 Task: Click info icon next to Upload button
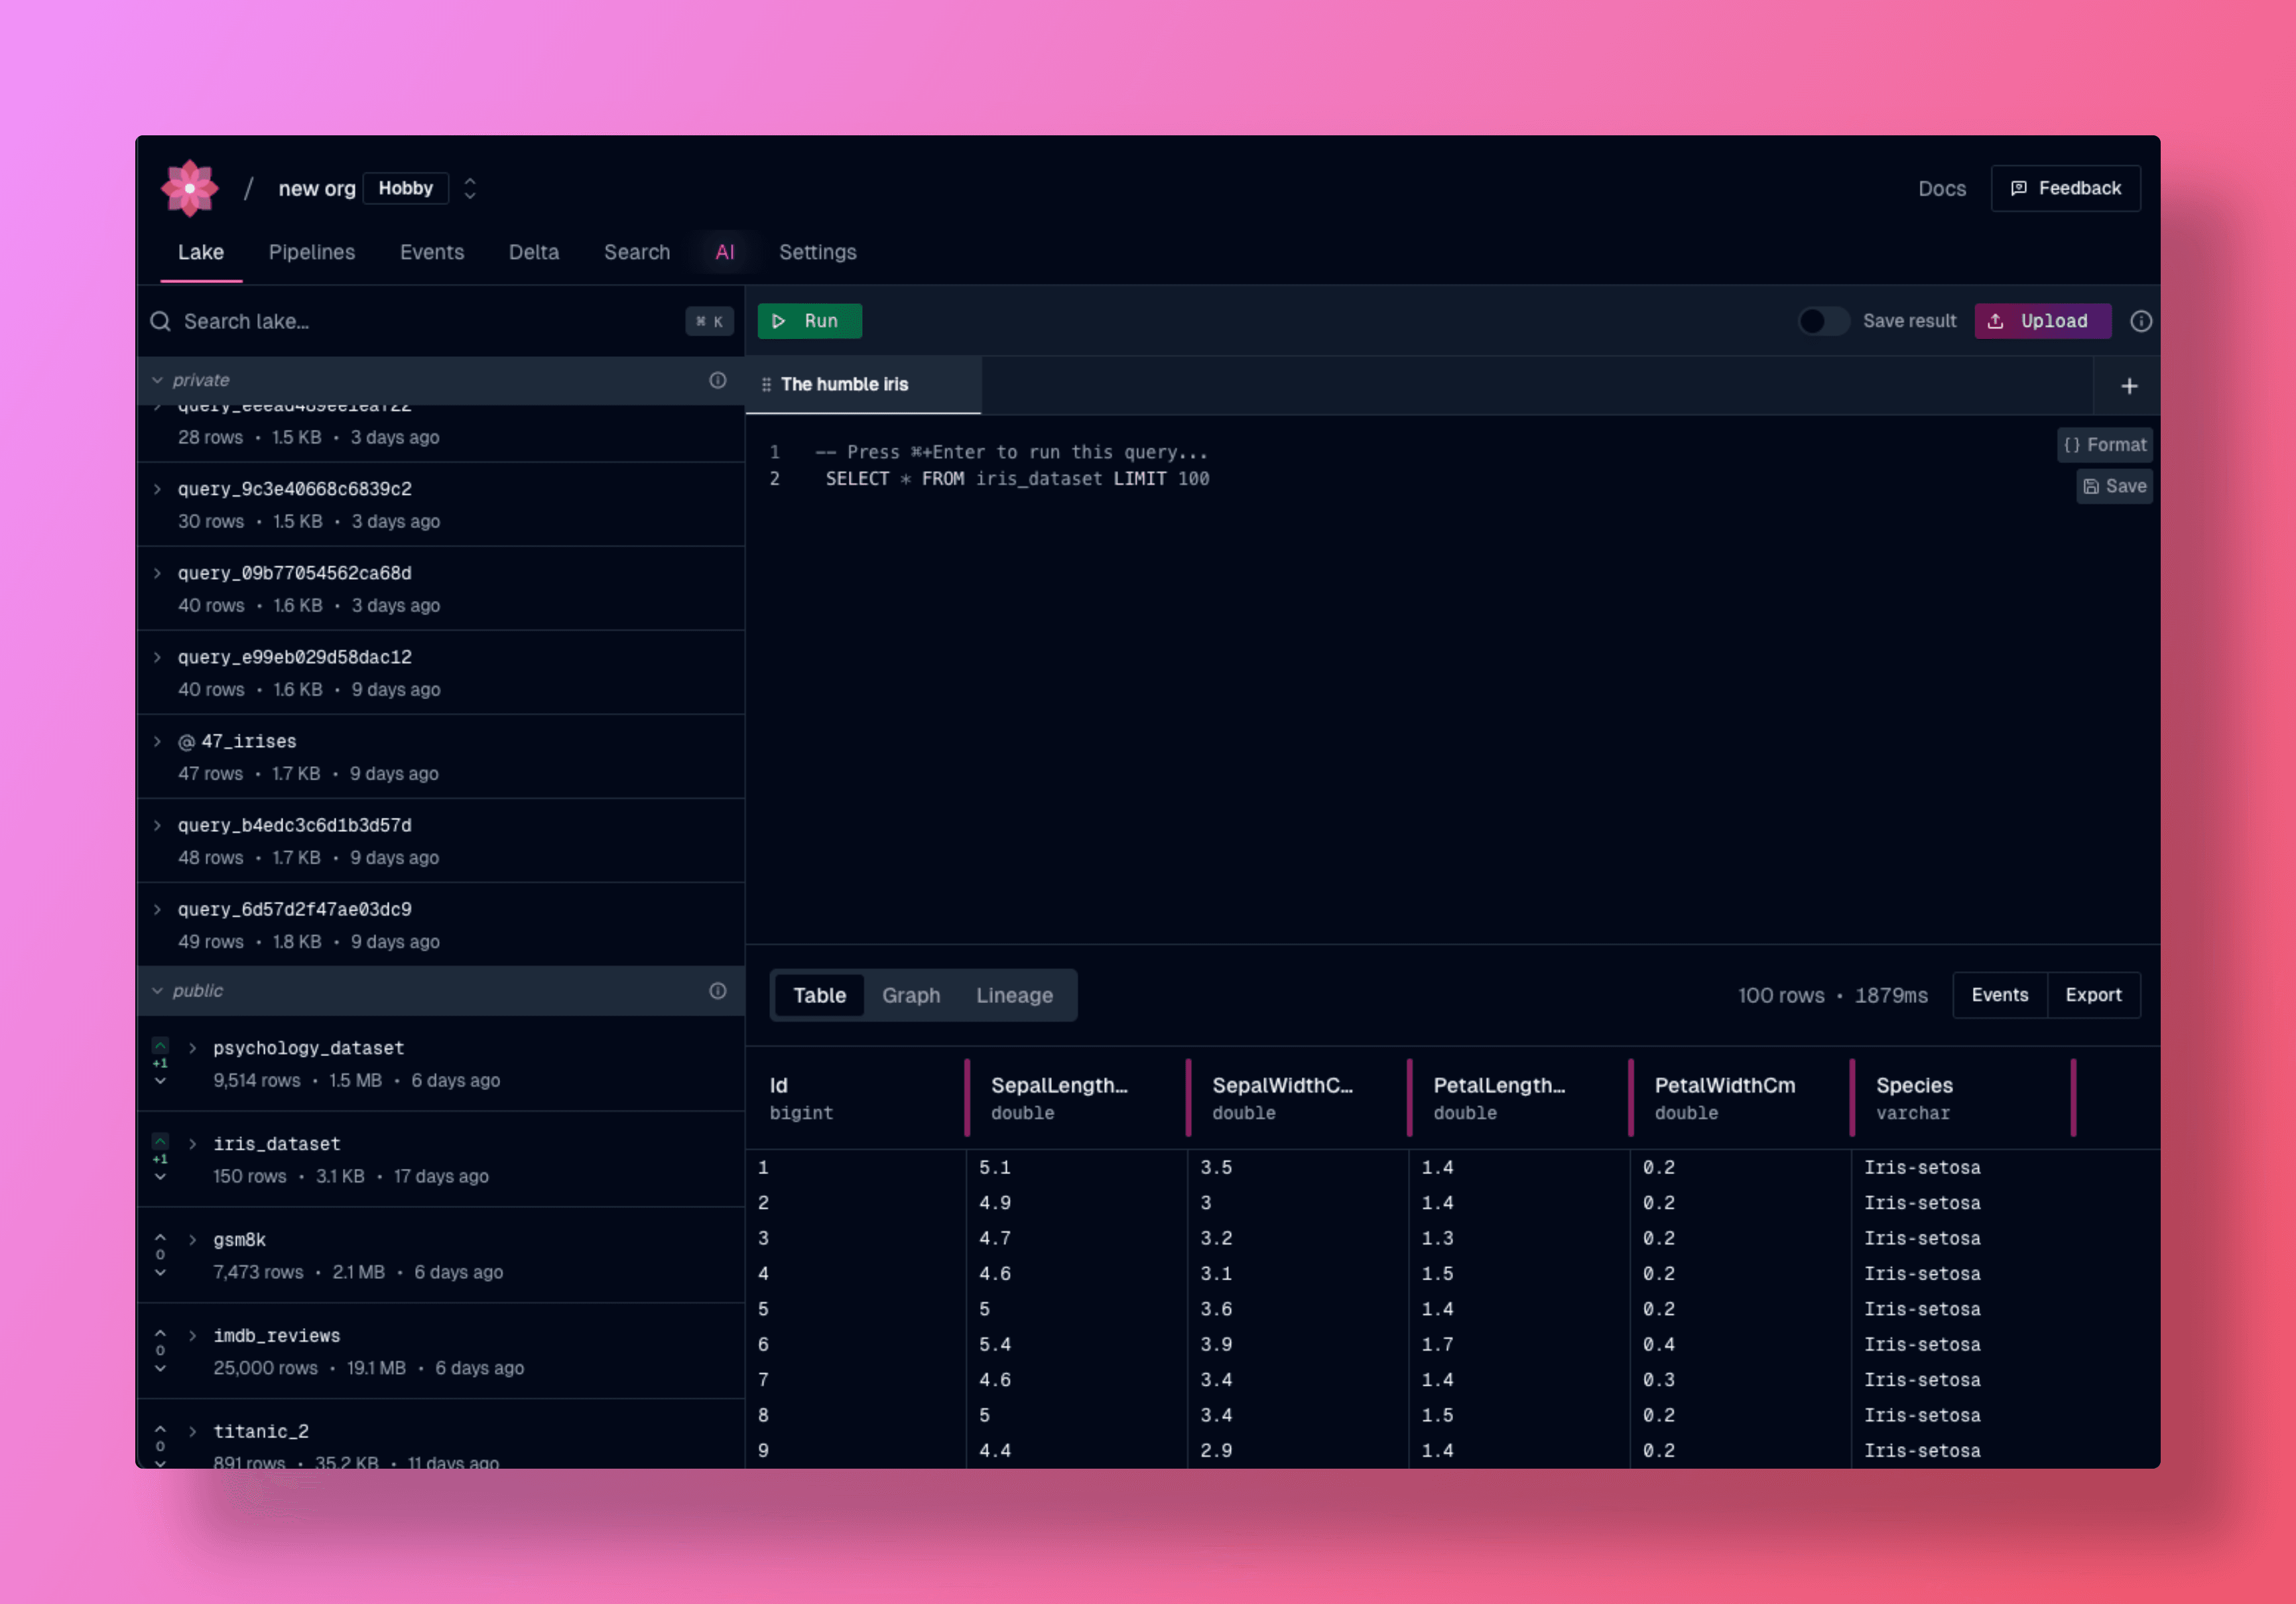point(2140,321)
